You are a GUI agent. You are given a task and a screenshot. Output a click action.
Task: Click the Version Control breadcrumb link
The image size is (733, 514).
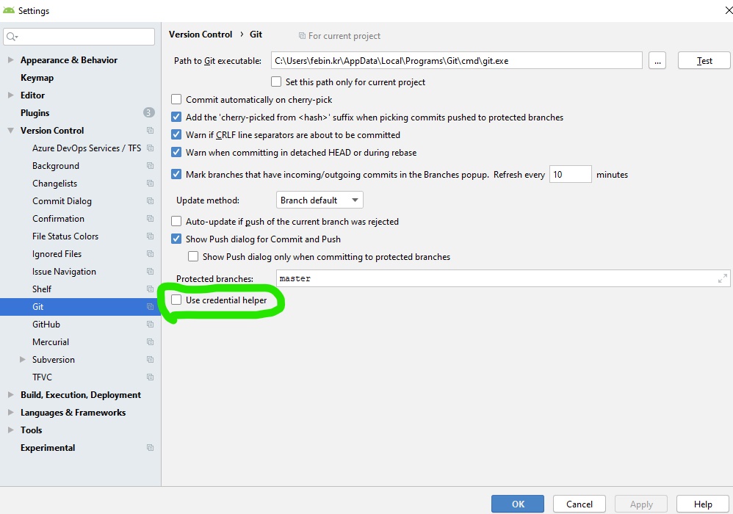click(x=200, y=35)
